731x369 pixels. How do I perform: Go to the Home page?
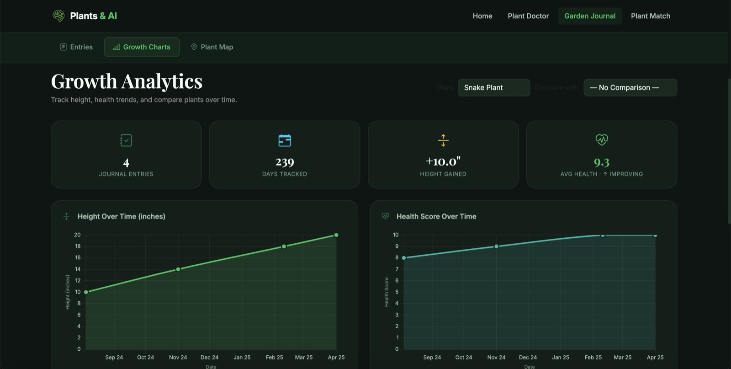click(x=482, y=16)
